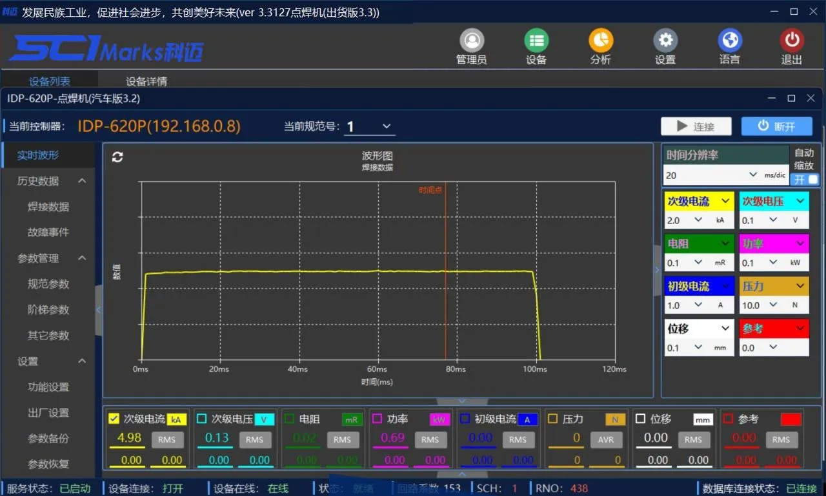Viewport: 826px width, 496px height.
Task: Click the 语言 globe icon
Action: [x=730, y=41]
